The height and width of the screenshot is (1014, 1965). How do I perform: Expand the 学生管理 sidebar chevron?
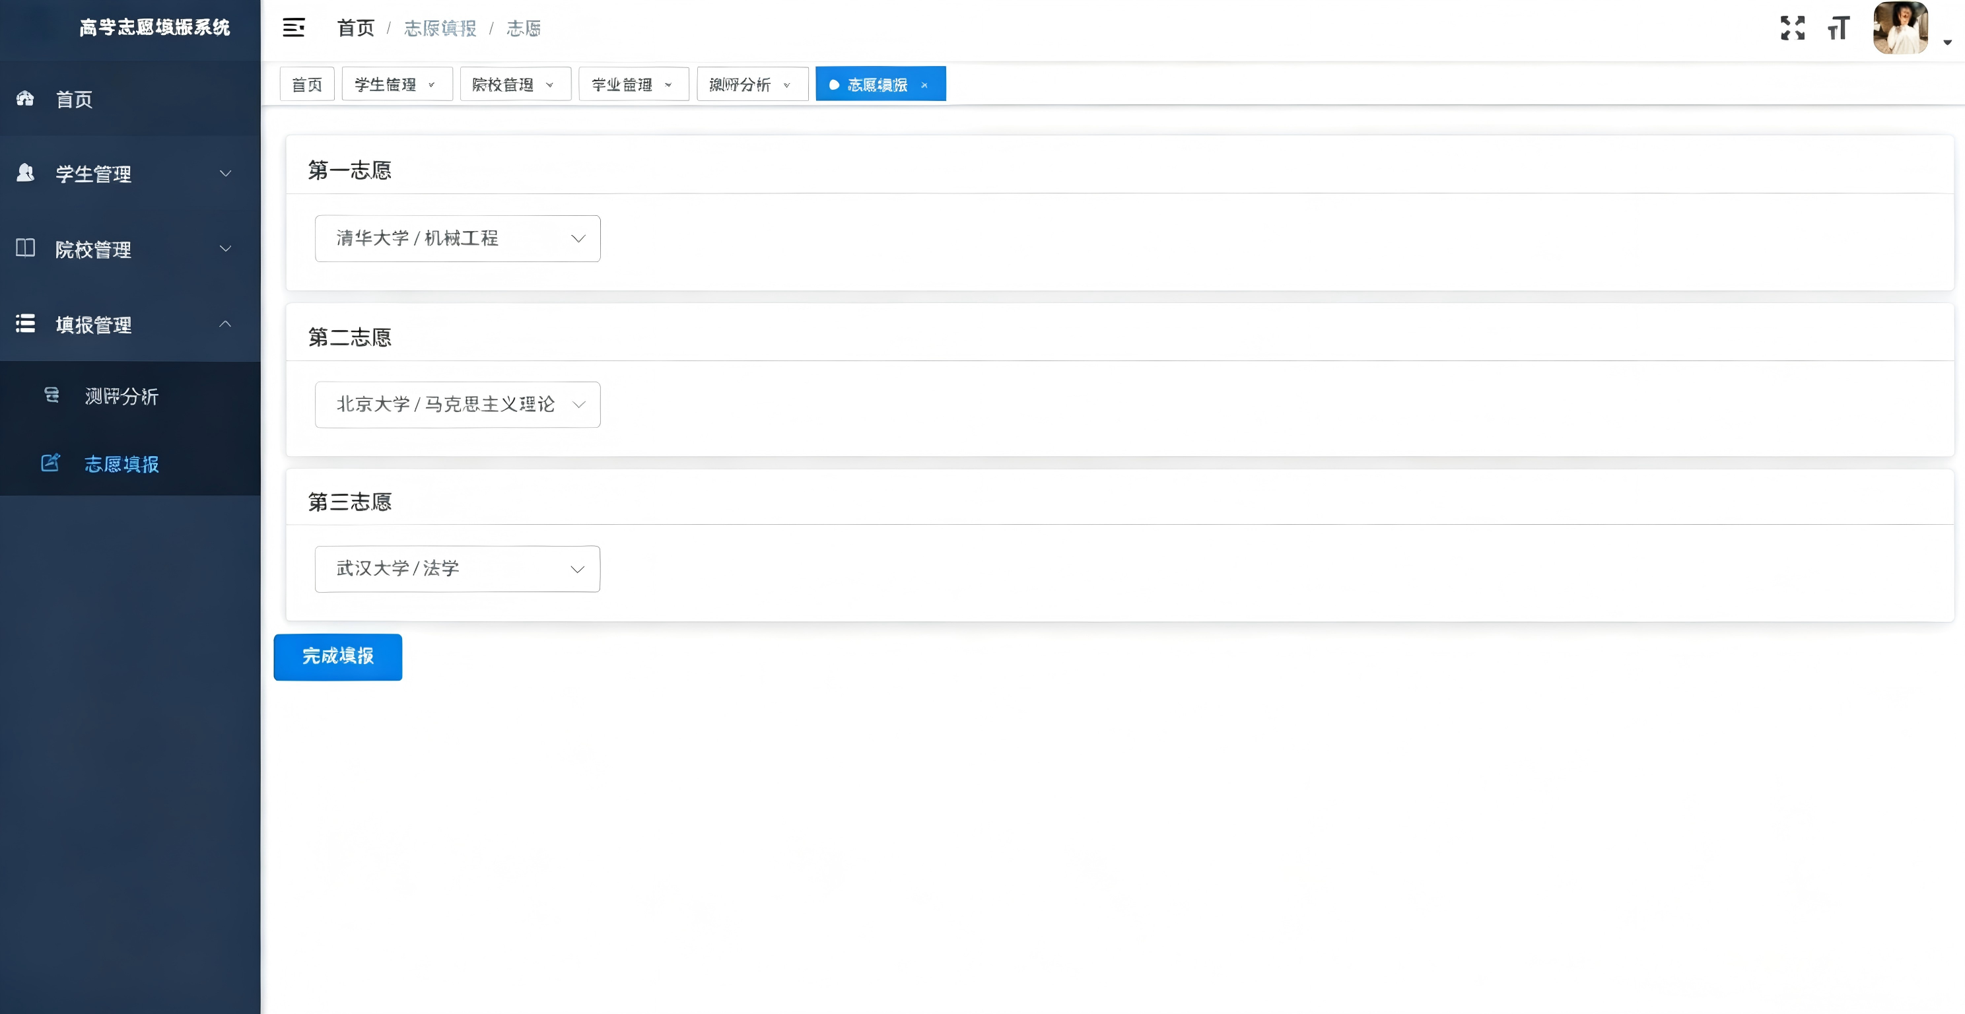click(225, 173)
